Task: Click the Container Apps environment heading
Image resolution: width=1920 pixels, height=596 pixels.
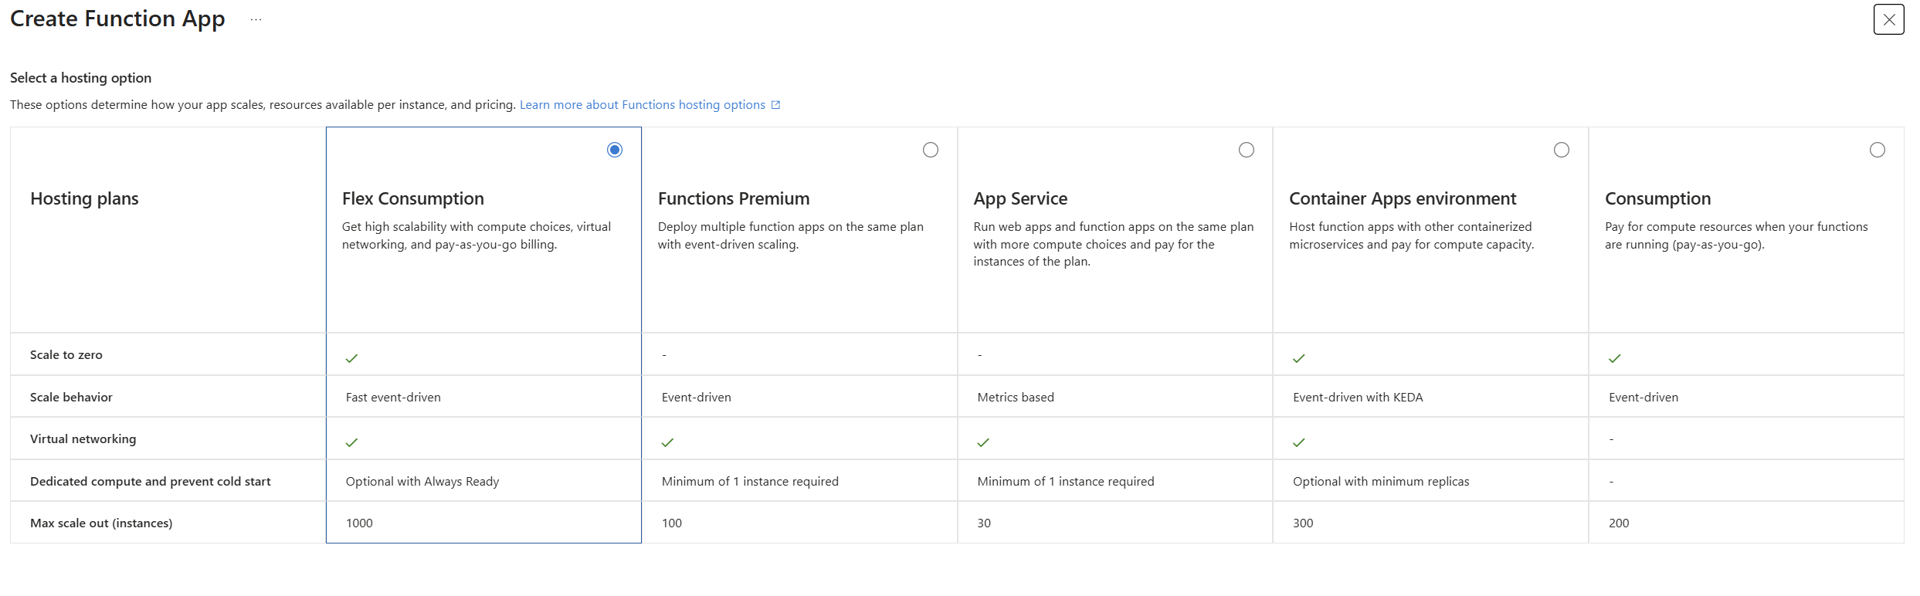Action: click(x=1403, y=198)
